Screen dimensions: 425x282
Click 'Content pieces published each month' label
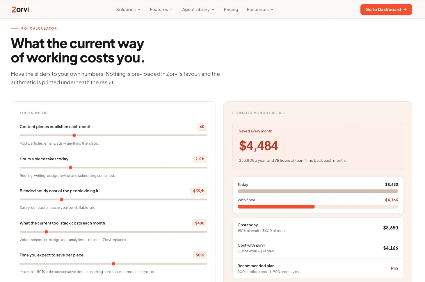[x=56, y=127]
